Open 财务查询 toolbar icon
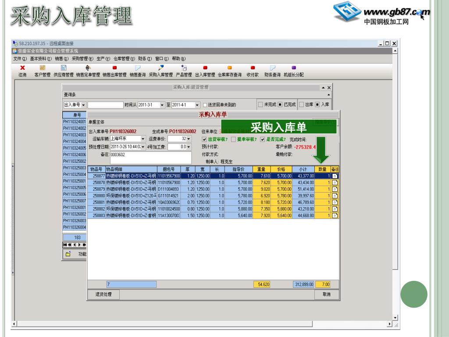Screen dimensions: 449x337 (272, 68)
